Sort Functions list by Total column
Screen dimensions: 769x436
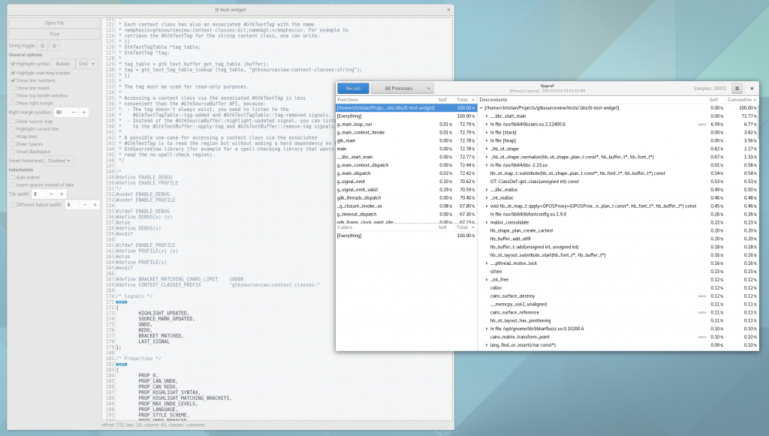pyautogui.click(x=465, y=100)
